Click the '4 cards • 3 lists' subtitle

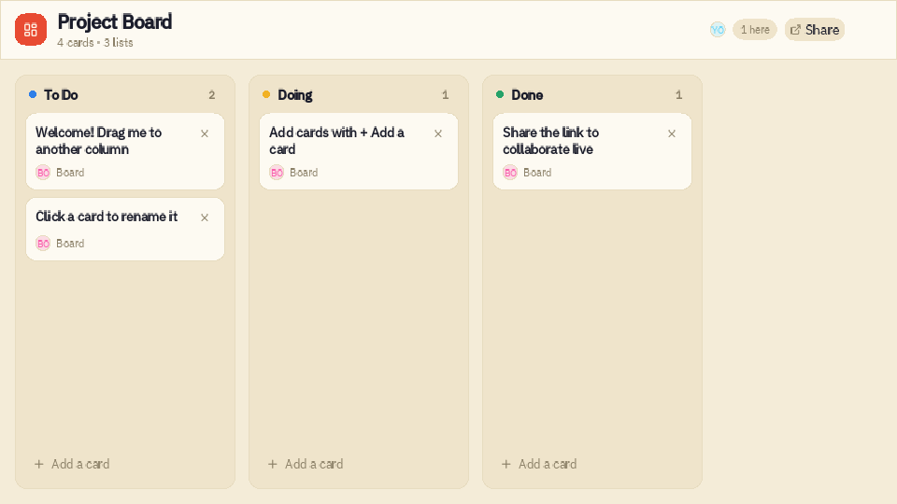pyautogui.click(x=95, y=43)
